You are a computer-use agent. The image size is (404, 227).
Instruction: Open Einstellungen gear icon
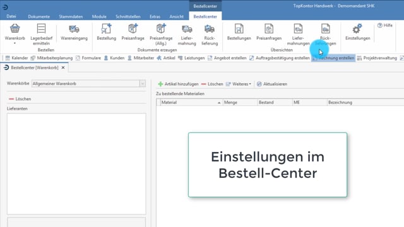click(x=358, y=28)
